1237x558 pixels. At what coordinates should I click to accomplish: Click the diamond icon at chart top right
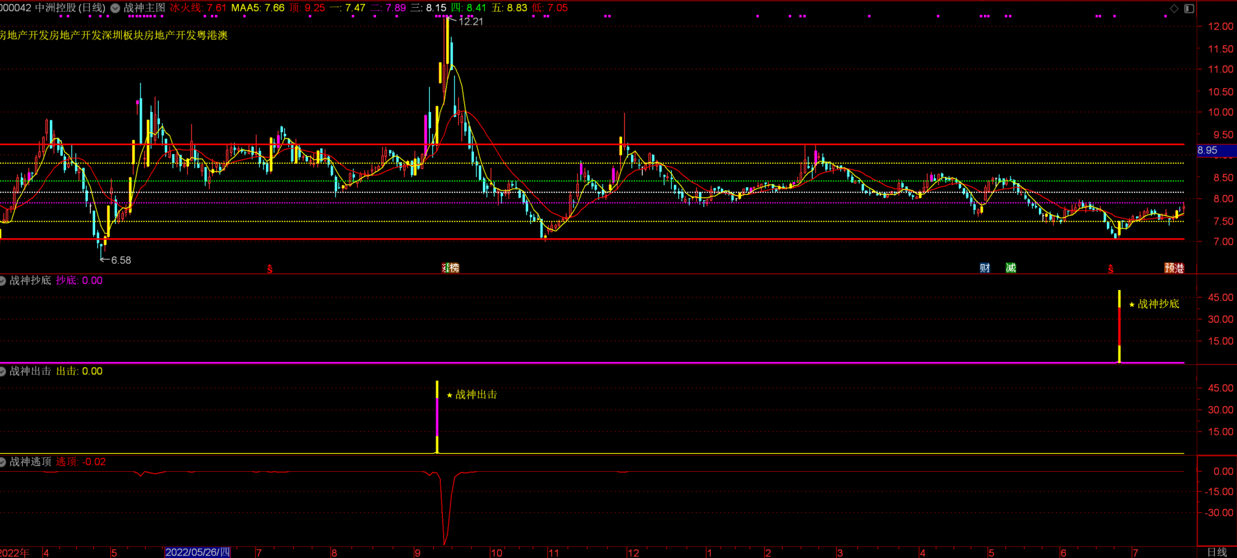pyautogui.click(x=1174, y=8)
